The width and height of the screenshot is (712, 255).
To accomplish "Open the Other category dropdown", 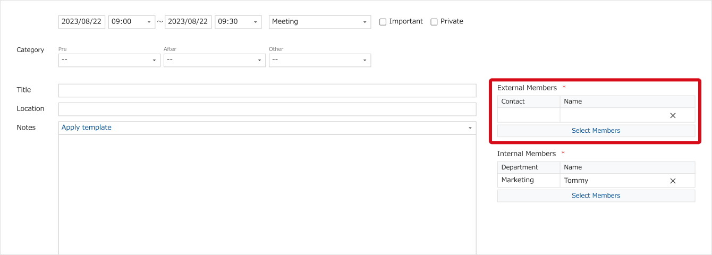I will [320, 60].
